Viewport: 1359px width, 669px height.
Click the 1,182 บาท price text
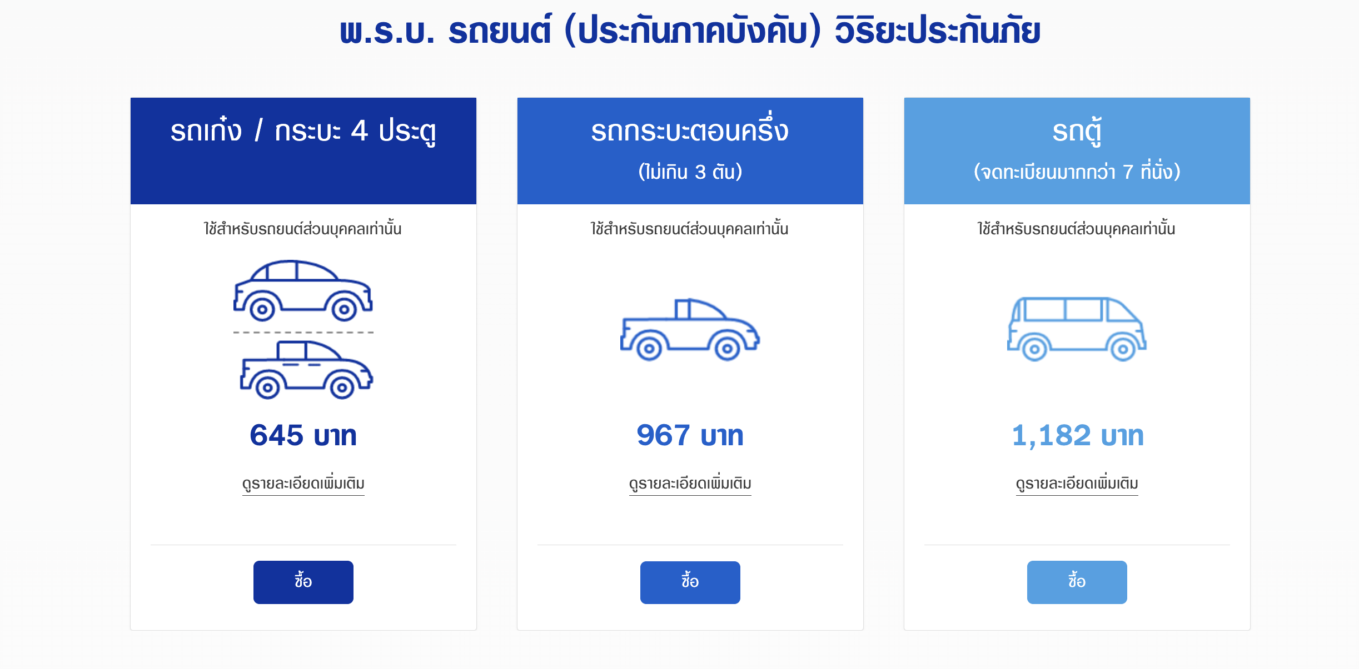tap(1077, 435)
